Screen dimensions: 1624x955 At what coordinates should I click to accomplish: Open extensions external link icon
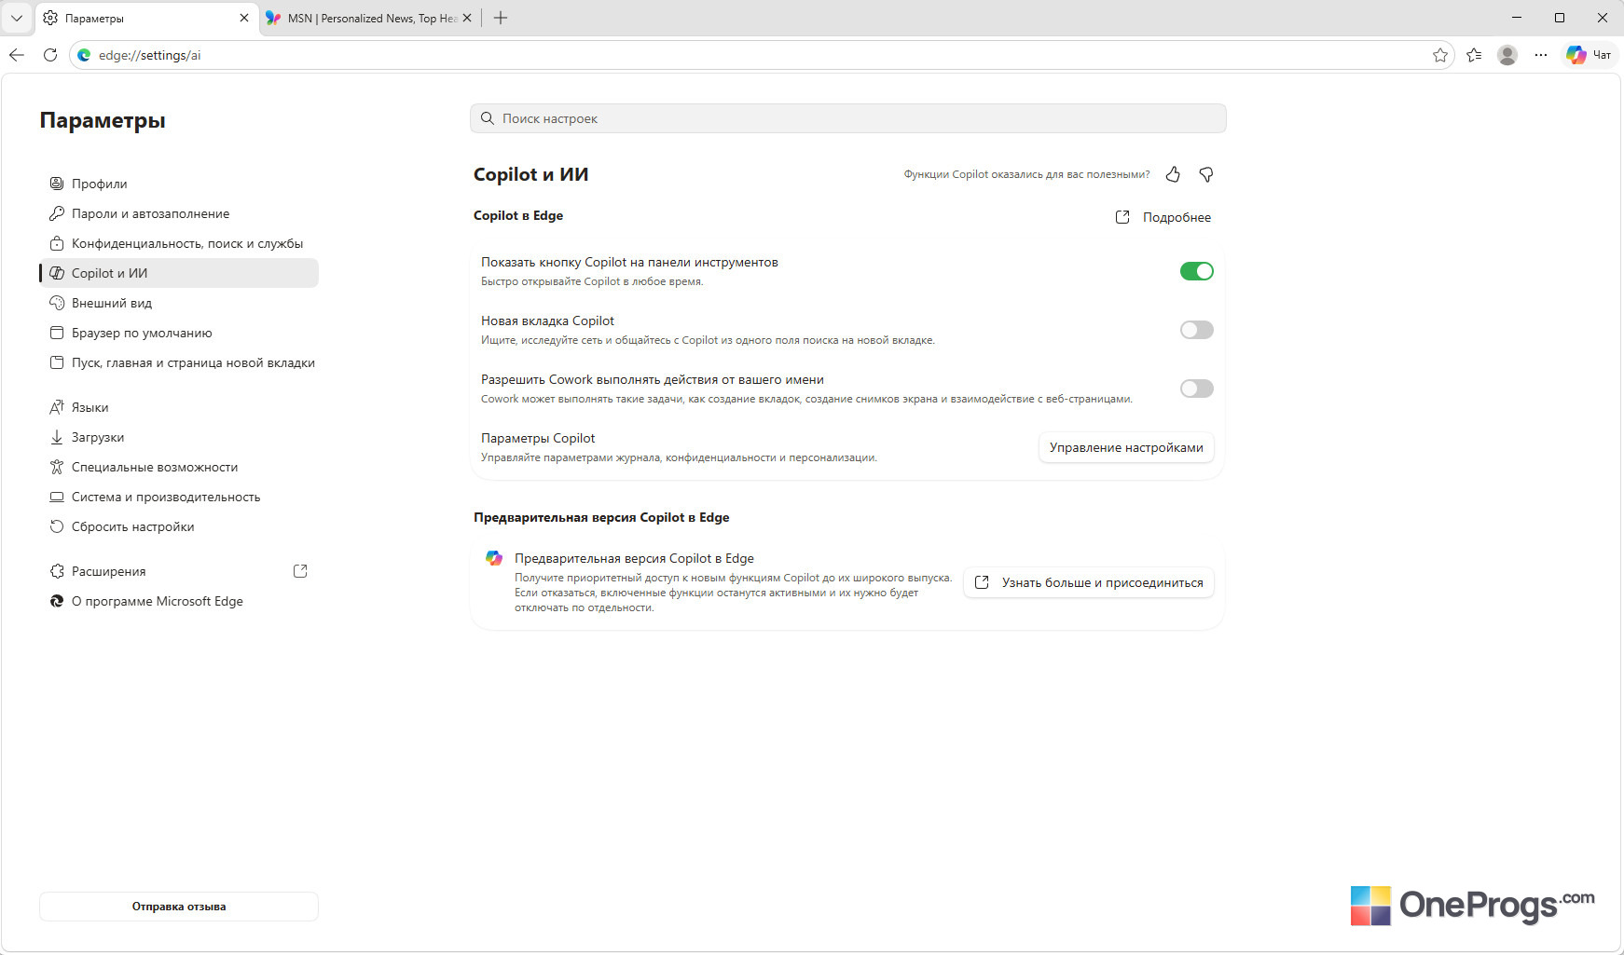pyautogui.click(x=300, y=571)
